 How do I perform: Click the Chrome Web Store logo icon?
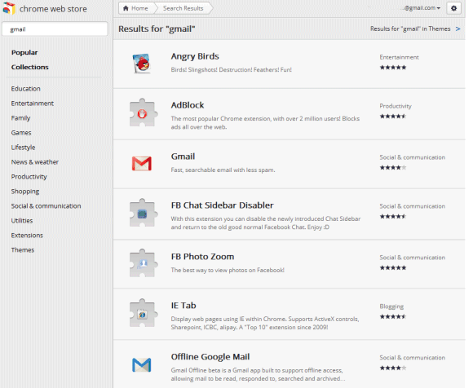(9, 8)
